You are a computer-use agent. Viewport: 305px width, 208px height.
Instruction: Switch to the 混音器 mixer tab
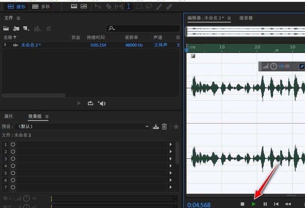coord(246,18)
